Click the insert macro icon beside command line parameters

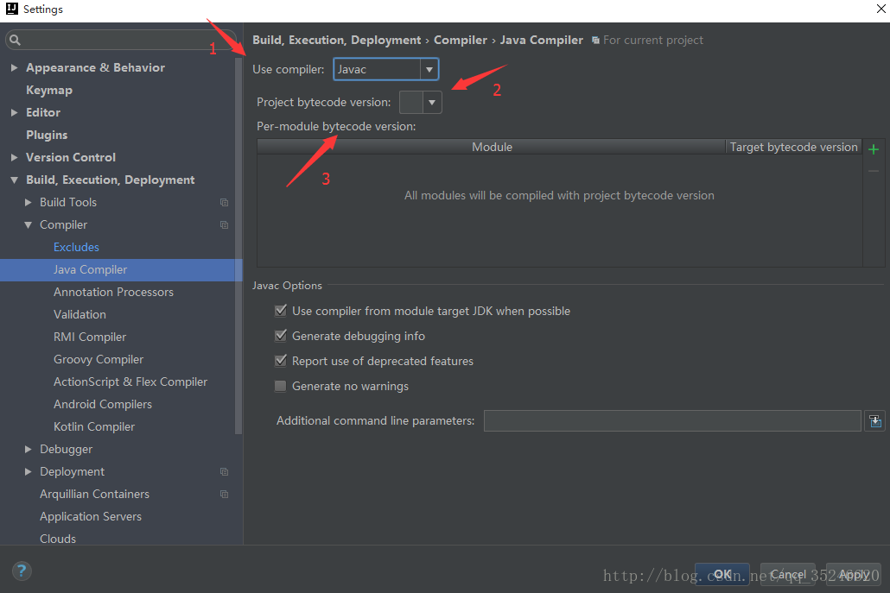tap(874, 421)
